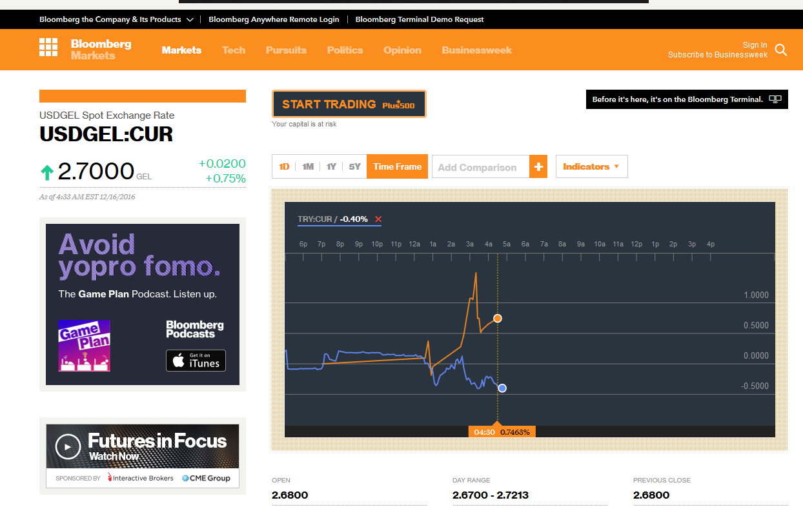
Task: Open the Markets navigation section
Action: [181, 50]
